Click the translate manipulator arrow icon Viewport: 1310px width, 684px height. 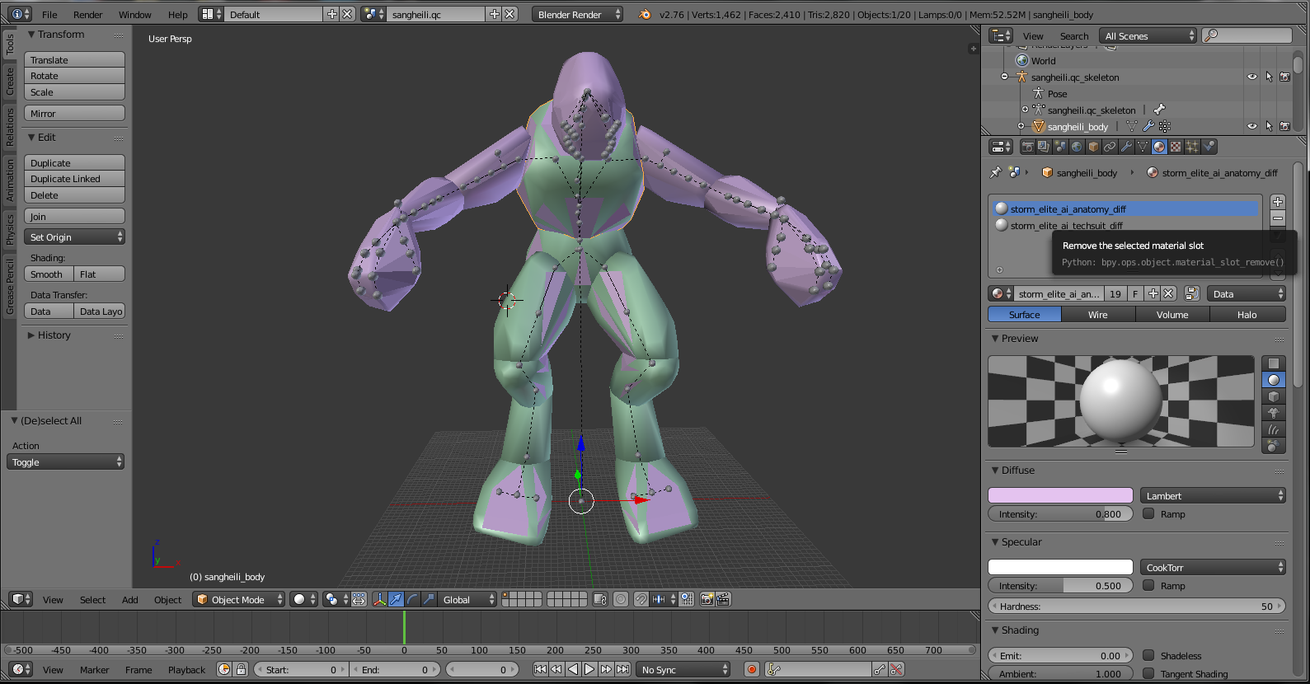pos(396,600)
